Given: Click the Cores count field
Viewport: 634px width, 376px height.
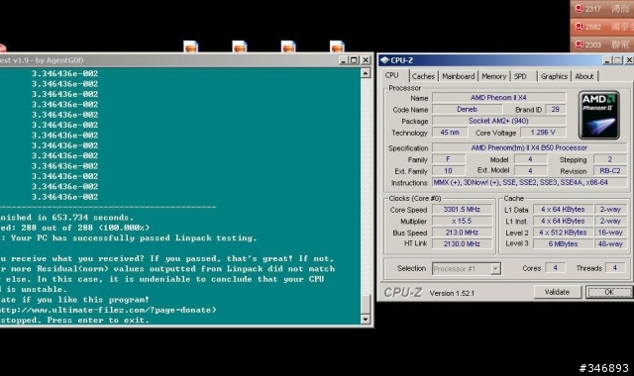Looking at the screenshot, I should [555, 268].
